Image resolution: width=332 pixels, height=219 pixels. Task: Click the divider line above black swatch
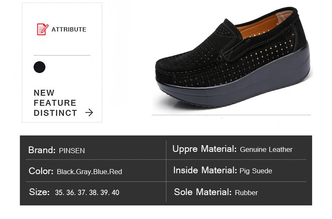[x=62, y=55]
